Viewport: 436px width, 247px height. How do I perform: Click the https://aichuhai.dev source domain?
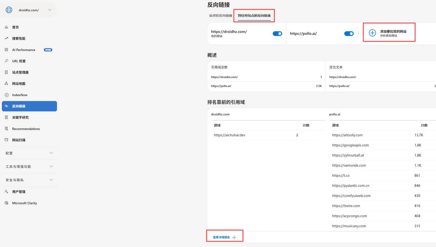point(229,135)
